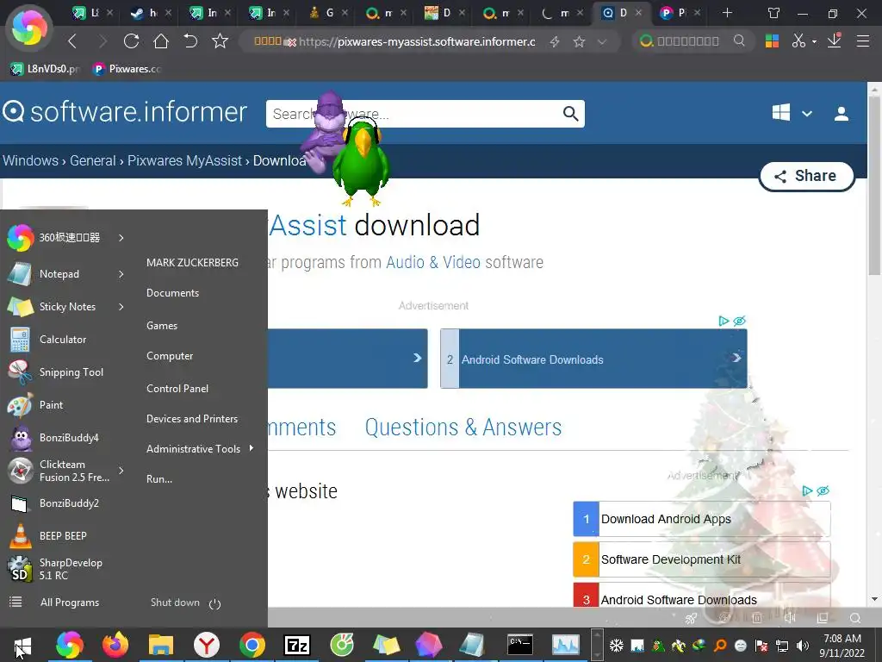882x662 pixels.
Task: Click the Share button
Action: [x=806, y=176]
